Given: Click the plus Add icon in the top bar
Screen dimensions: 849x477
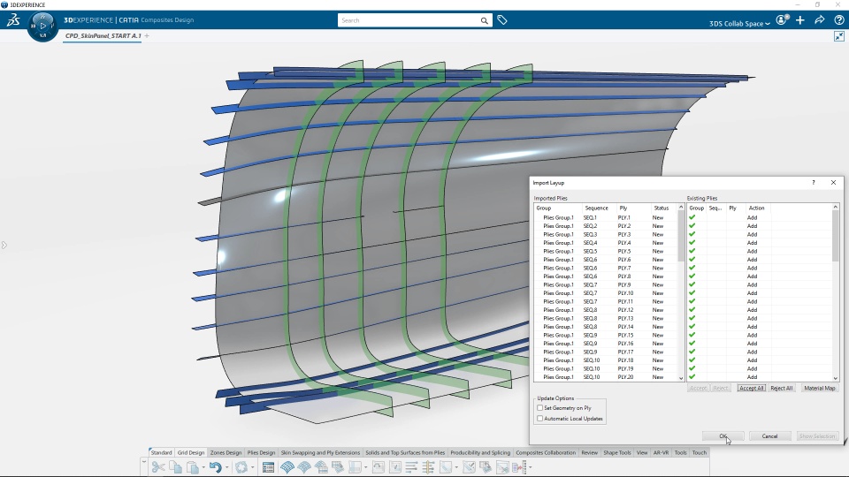Looking at the screenshot, I should coord(800,20).
